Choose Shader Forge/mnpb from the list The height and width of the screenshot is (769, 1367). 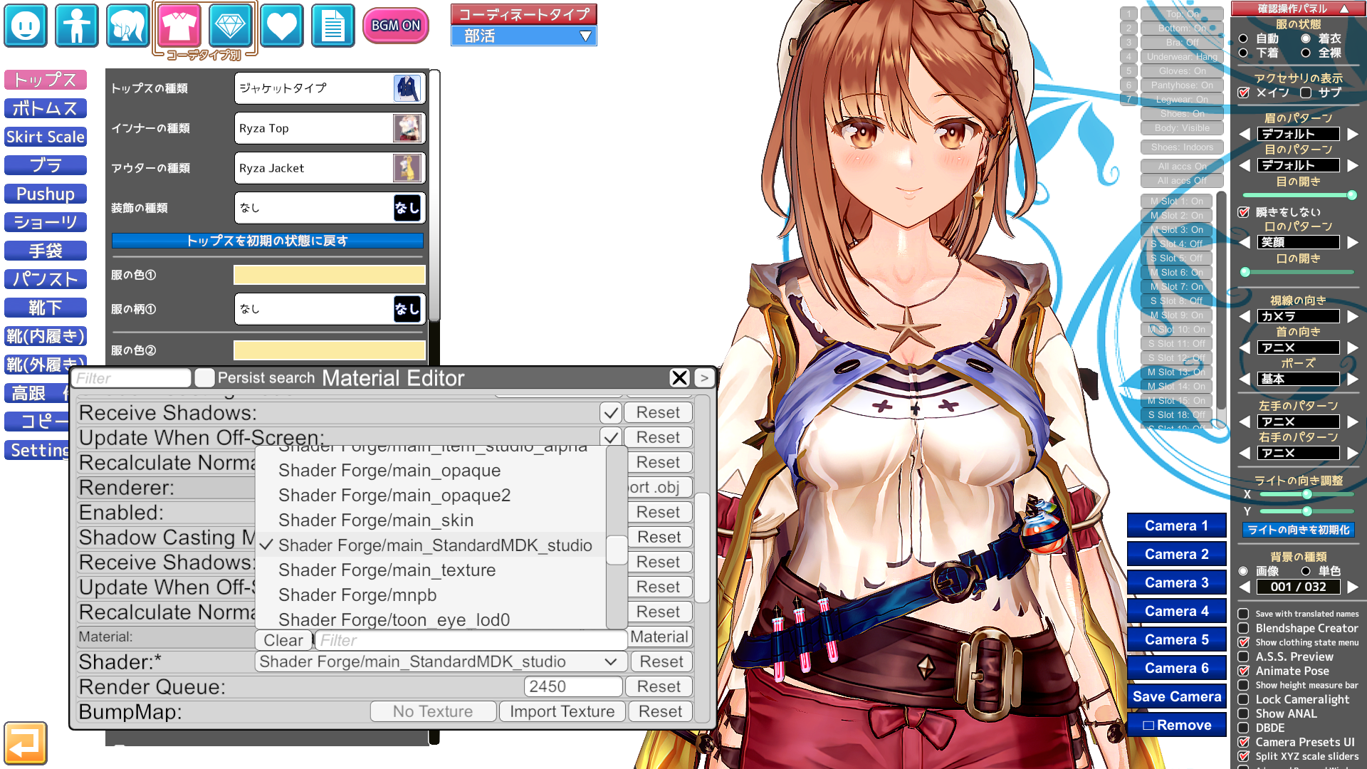click(357, 595)
